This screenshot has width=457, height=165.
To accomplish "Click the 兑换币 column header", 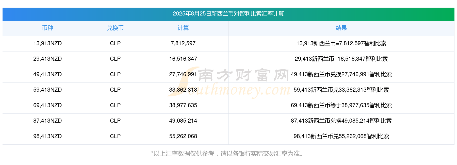I will click(115, 28).
